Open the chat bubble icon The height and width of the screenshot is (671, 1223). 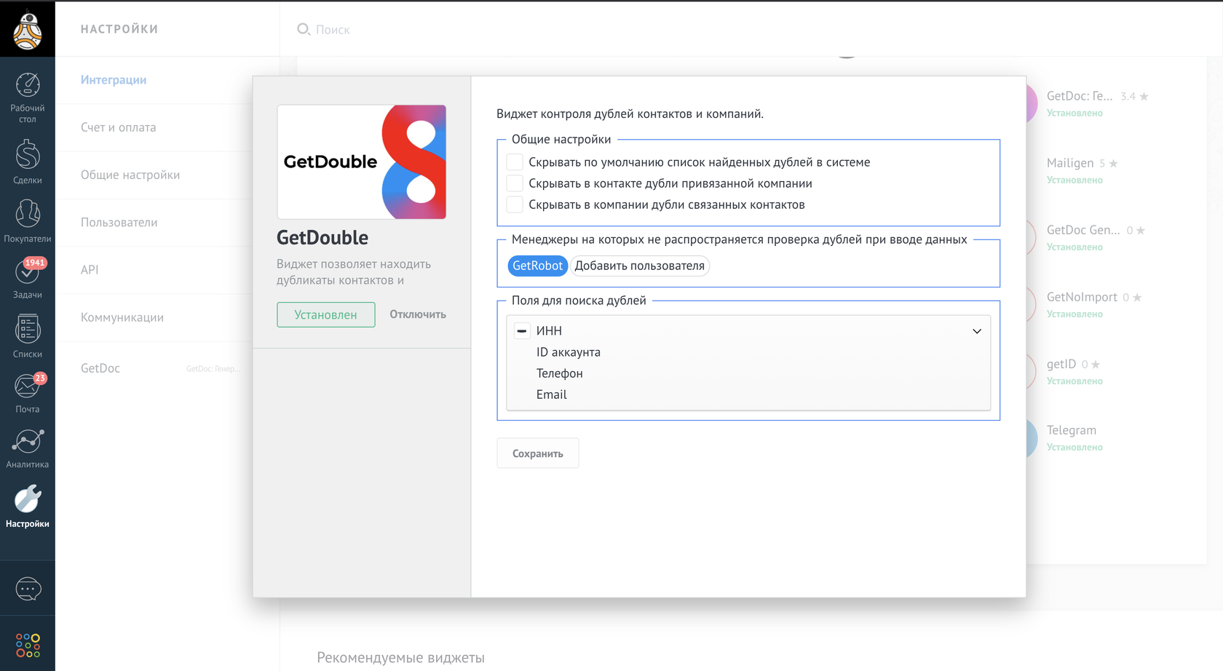click(x=28, y=589)
